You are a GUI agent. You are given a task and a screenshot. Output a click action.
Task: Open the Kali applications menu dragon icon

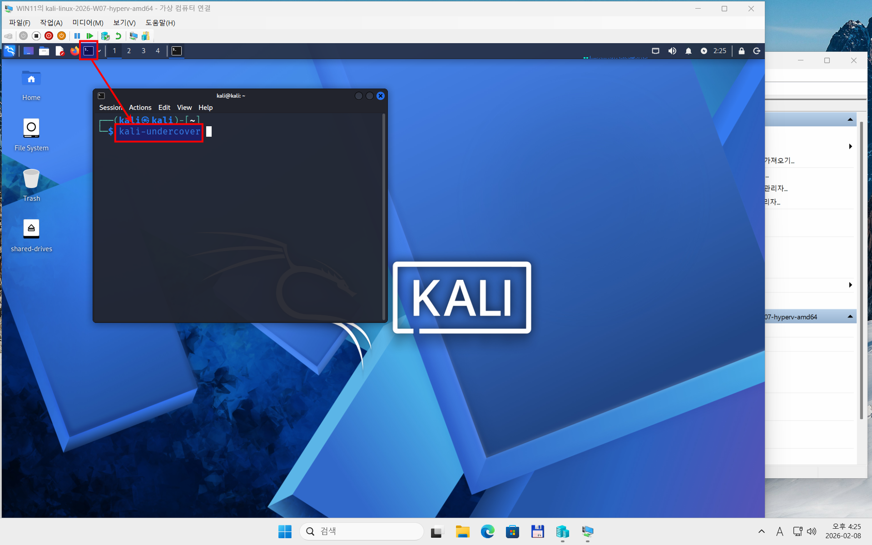10,51
